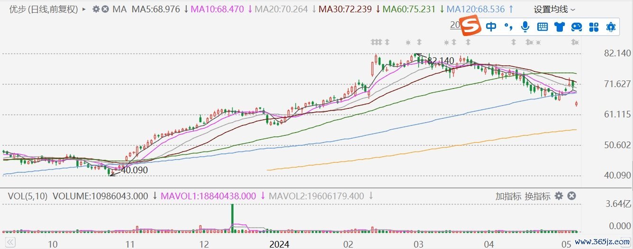
Task: Close the volume indicator panel
Action: tap(571, 196)
